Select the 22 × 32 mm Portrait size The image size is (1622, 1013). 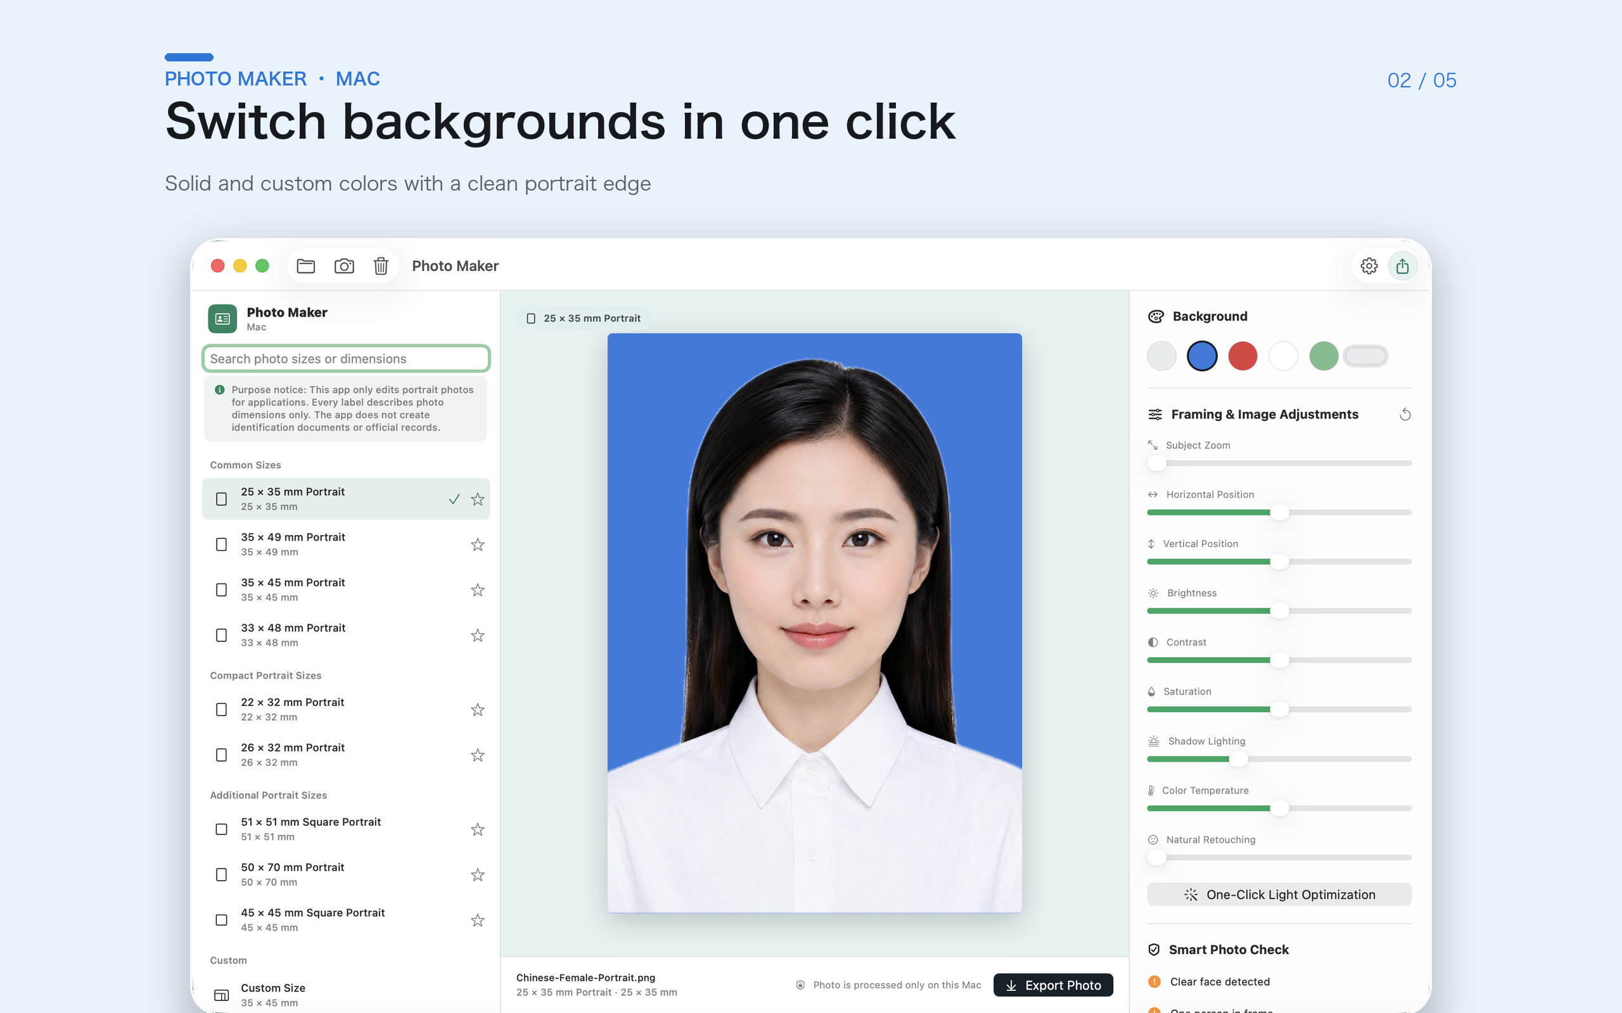(346, 710)
